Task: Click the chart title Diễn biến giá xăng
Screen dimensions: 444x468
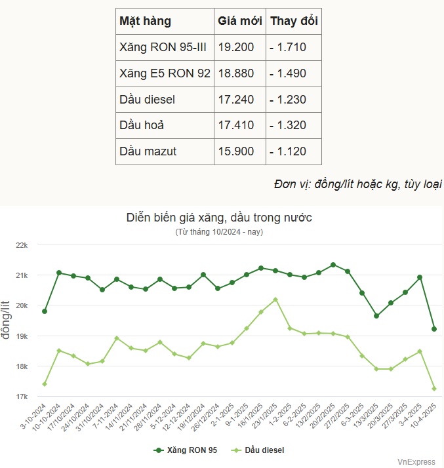Action: click(x=219, y=218)
